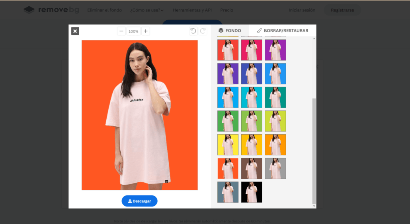
Task: Click the 100% zoom level field
Action: (133, 31)
